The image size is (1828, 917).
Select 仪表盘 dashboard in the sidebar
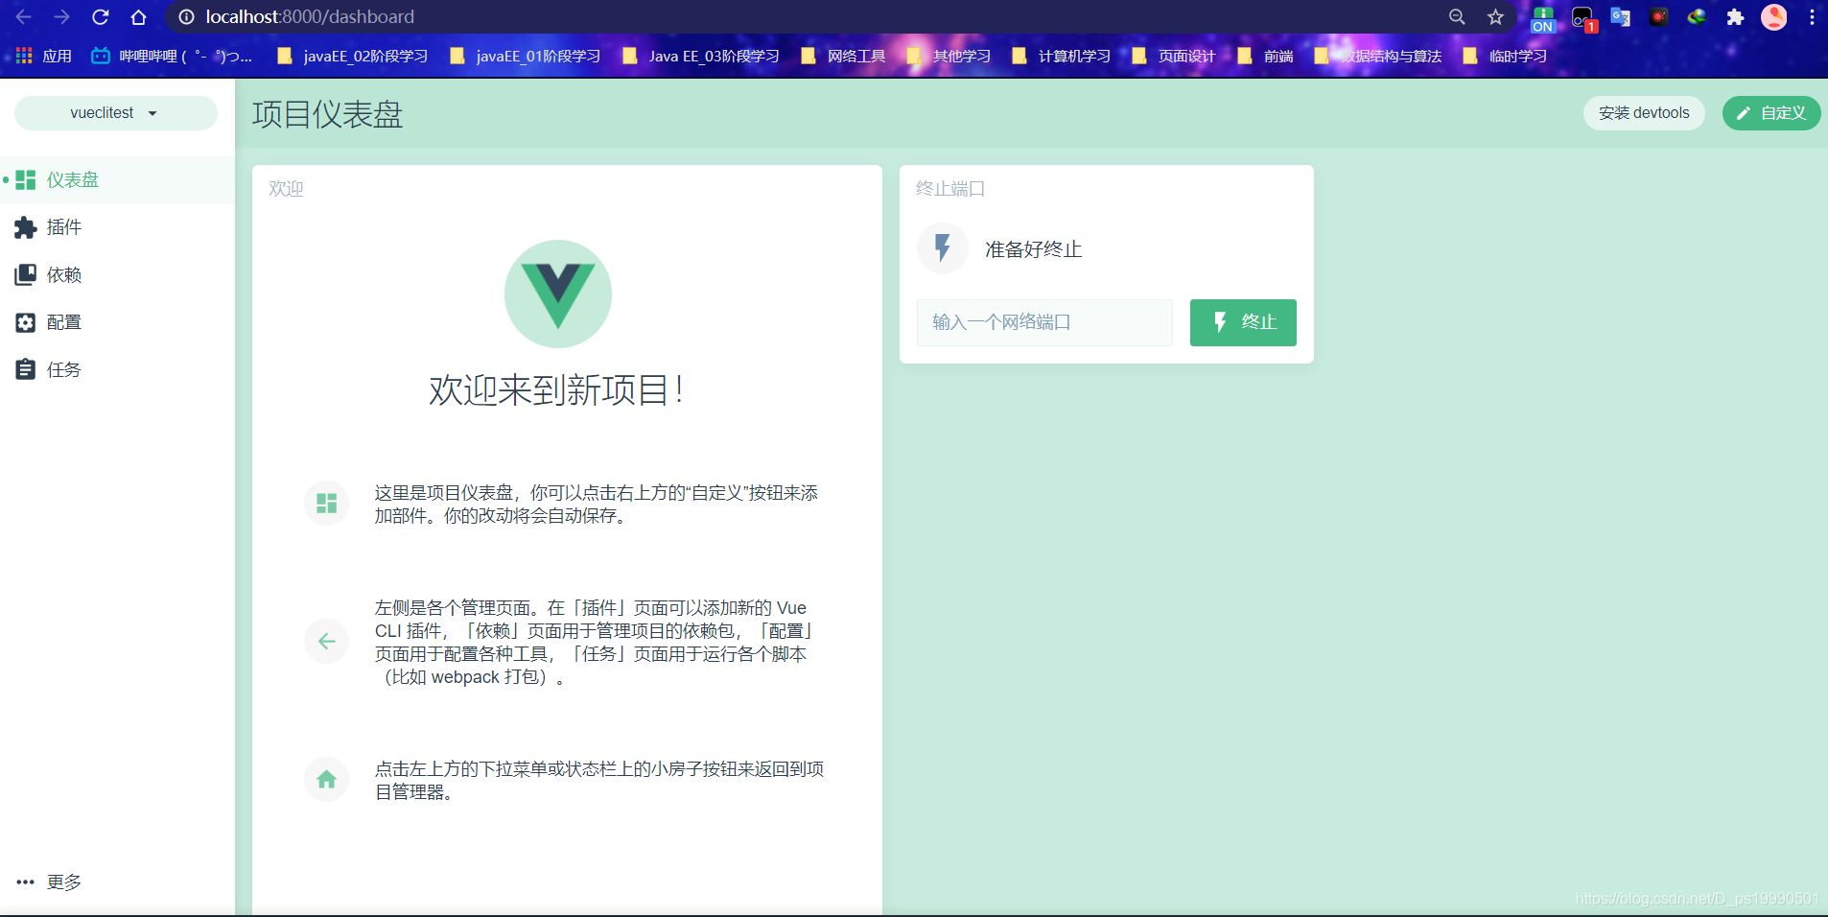click(117, 180)
